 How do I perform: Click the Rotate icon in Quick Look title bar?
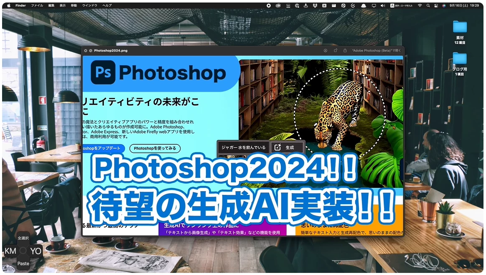[x=336, y=50]
